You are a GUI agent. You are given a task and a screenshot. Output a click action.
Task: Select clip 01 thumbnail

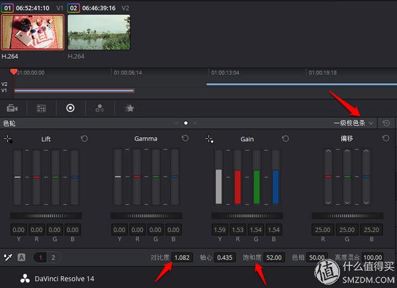coord(33,32)
